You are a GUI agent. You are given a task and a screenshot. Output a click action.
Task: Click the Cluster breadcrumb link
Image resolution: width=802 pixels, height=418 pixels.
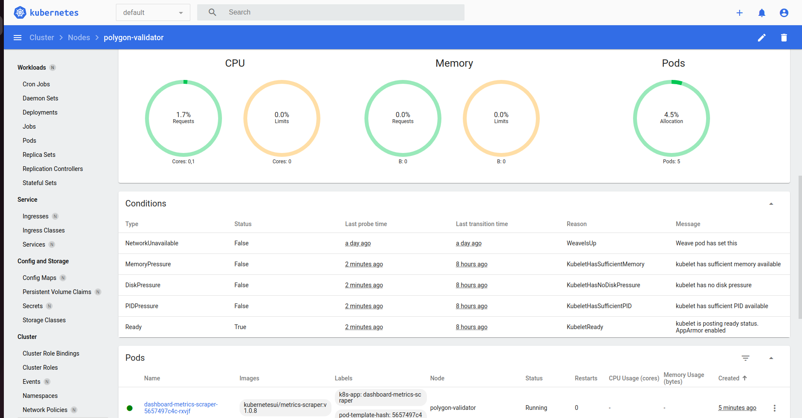(x=41, y=38)
